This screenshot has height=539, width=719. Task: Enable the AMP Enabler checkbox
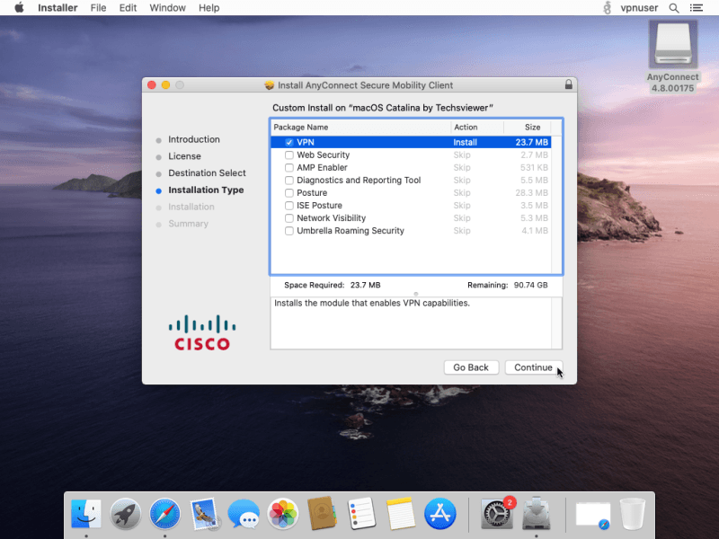coord(288,168)
